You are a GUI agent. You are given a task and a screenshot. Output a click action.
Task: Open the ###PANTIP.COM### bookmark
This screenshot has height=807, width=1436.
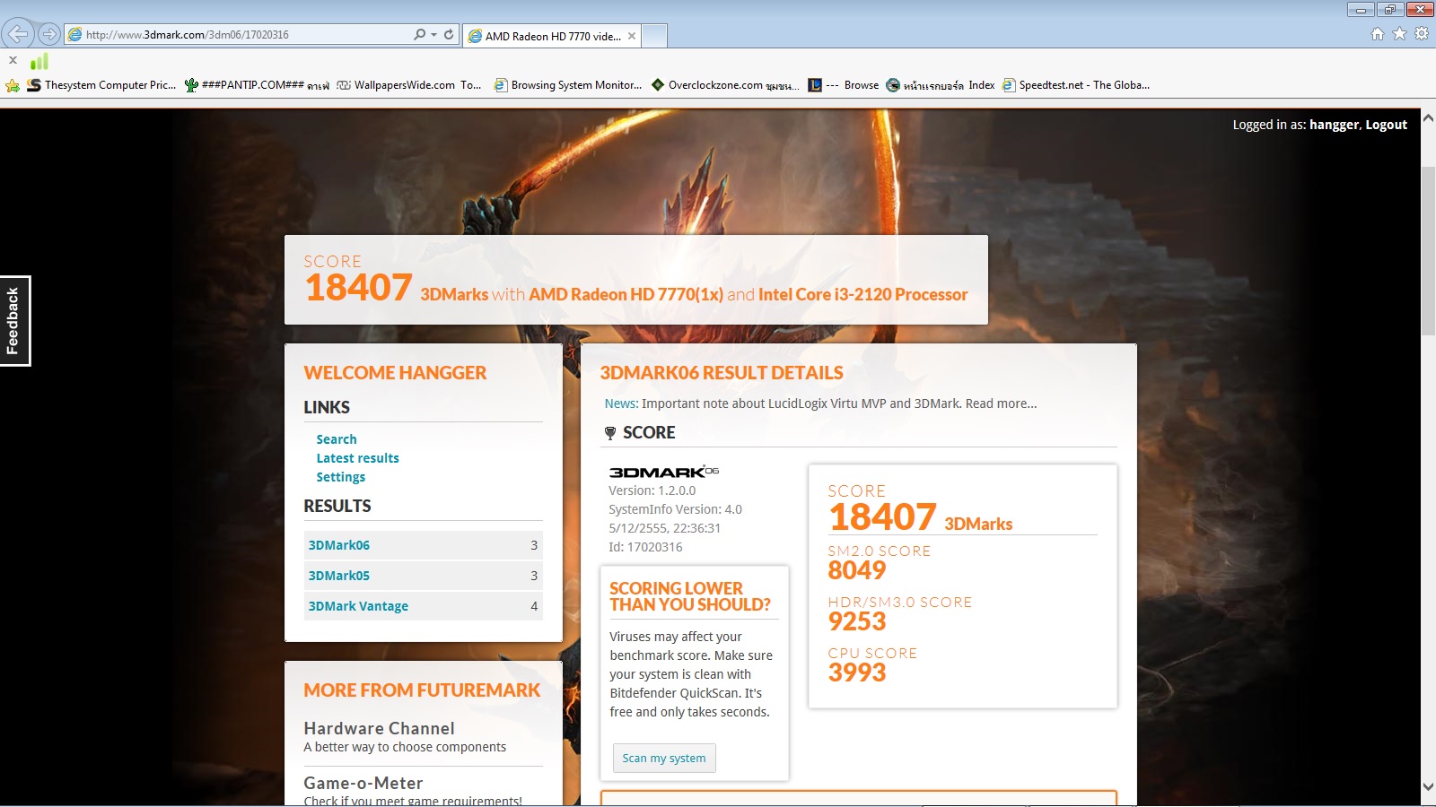point(257,85)
